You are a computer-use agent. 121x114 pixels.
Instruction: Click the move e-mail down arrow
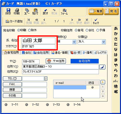pos(103,96)
